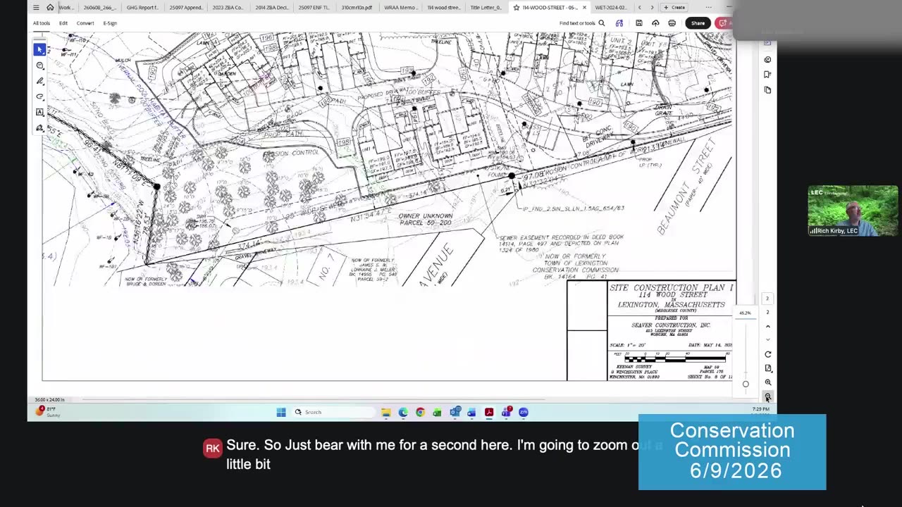Switch to the 2023 ZBA tab

click(x=228, y=7)
